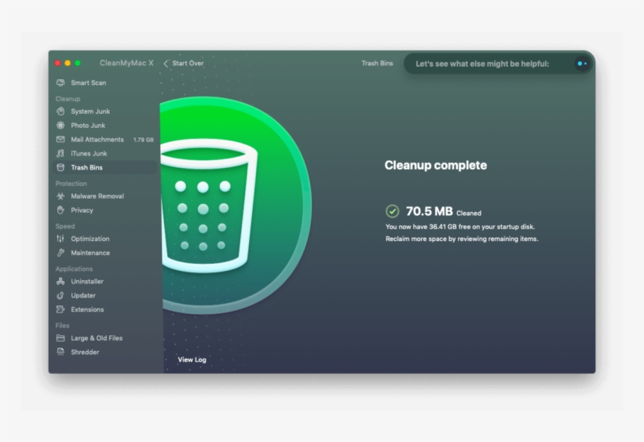Open the Optimization module
This screenshot has height=442, width=644.
104,239
